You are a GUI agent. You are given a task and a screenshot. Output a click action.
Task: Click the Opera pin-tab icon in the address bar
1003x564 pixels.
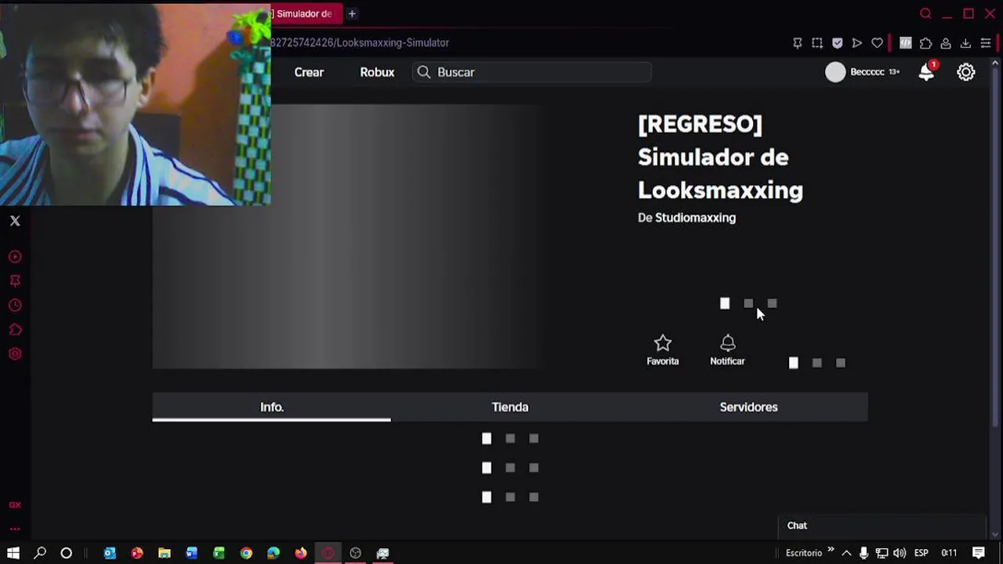pyautogui.click(x=798, y=43)
